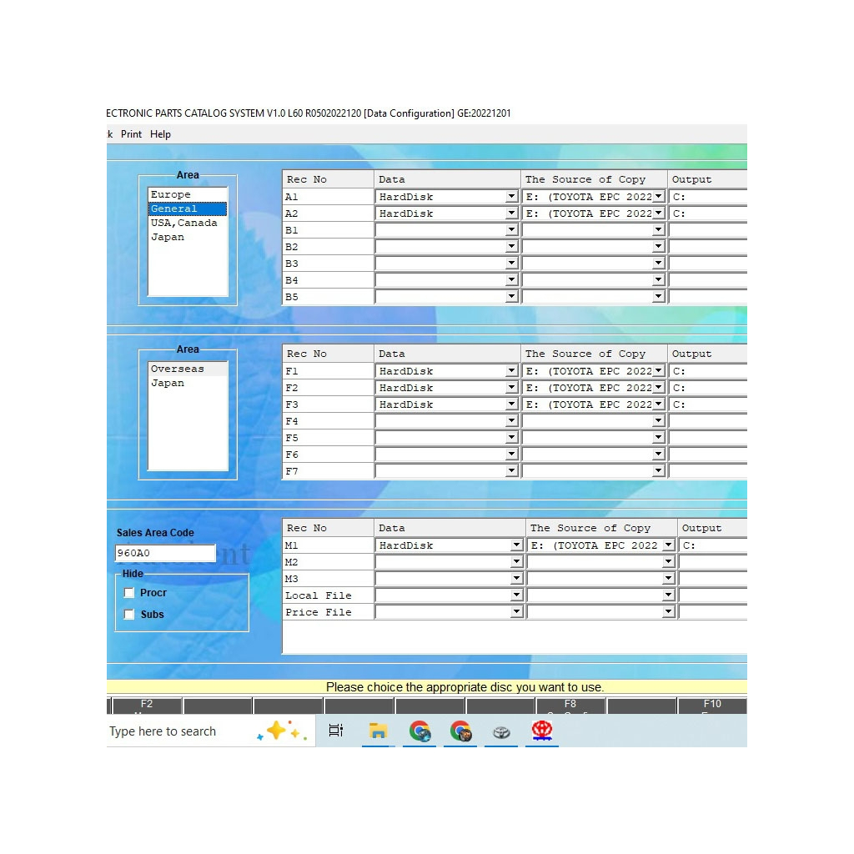The width and height of the screenshot is (854, 854).
Task: Select Overseas in the lower Area list
Action: [x=188, y=369]
